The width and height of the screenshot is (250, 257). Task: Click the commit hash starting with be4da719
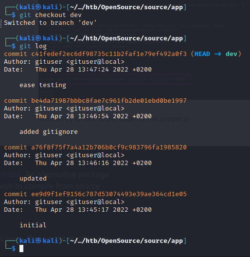[109, 101]
